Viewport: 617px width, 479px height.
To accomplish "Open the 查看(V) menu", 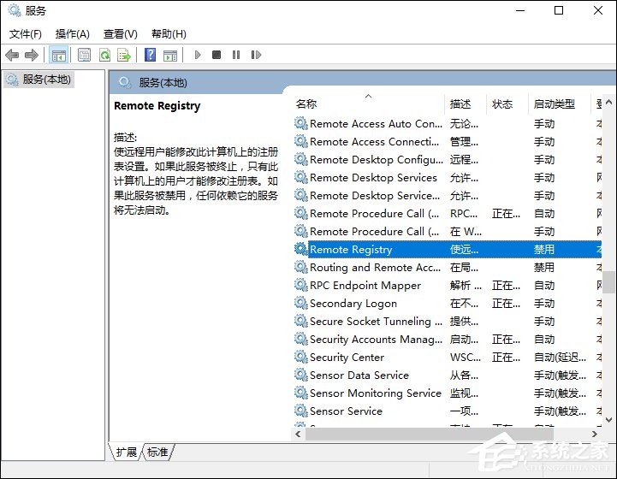I will (x=121, y=34).
